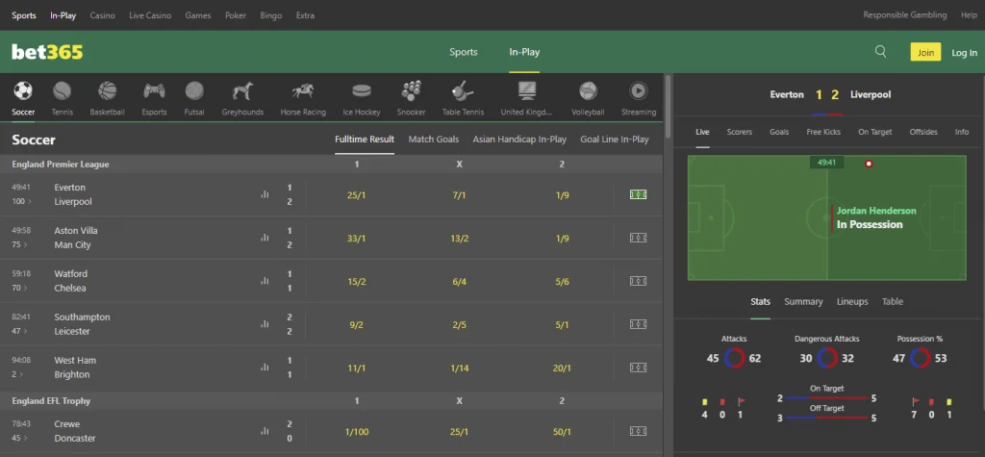Image resolution: width=985 pixels, height=457 pixels.
Task: Open the Offsides tab
Action: tap(923, 132)
